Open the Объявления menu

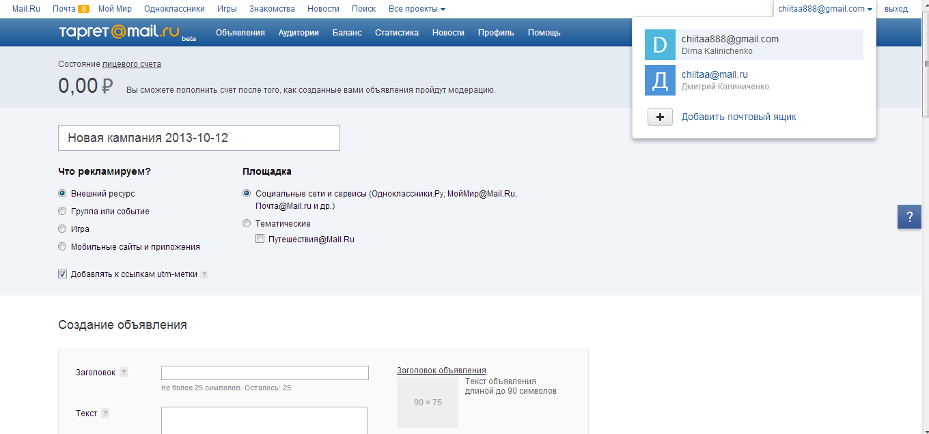point(240,33)
